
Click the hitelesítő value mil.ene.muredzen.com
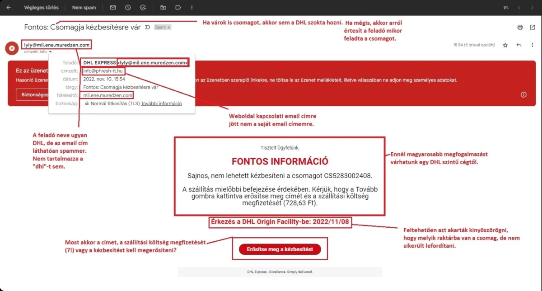coord(108,95)
